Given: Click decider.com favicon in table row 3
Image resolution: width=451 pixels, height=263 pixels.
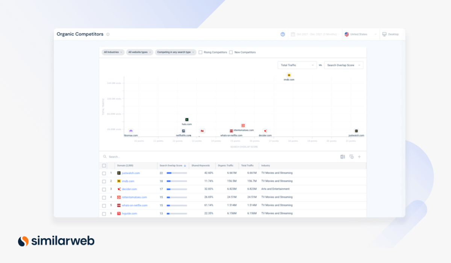Looking at the screenshot, I should [x=119, y=189].
